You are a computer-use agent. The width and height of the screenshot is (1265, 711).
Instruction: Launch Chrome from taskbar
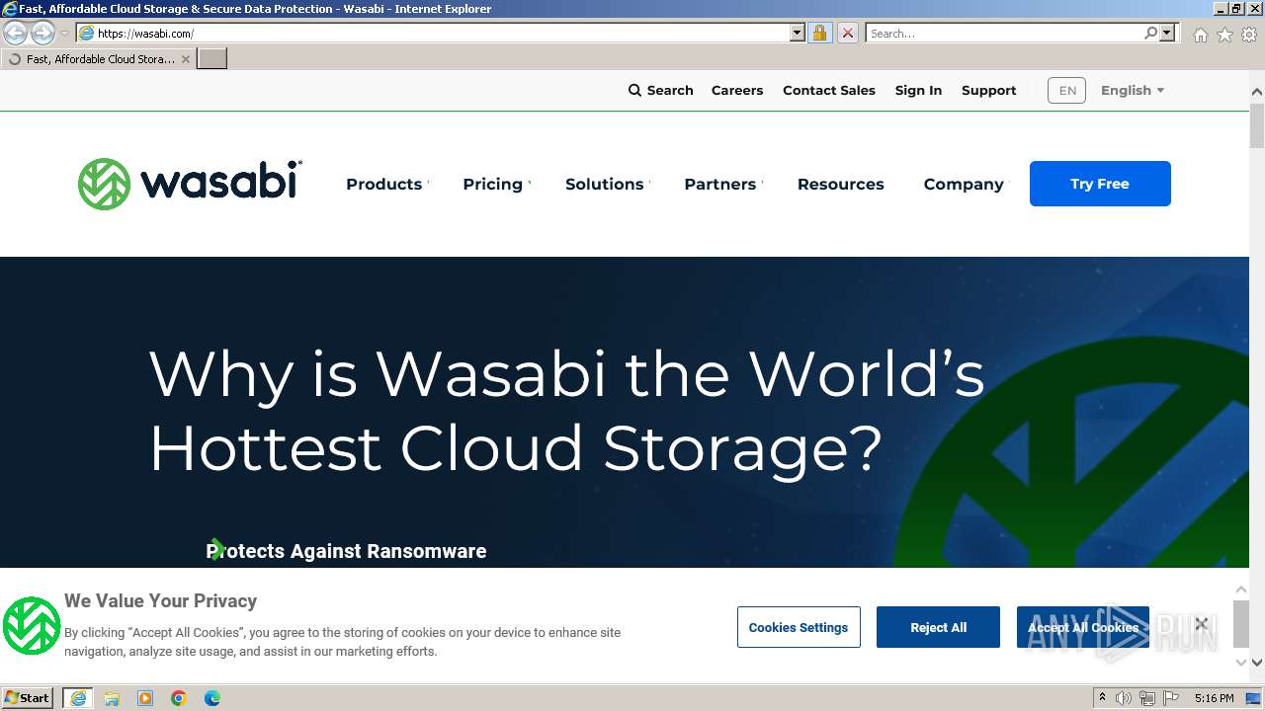(179, 698)
